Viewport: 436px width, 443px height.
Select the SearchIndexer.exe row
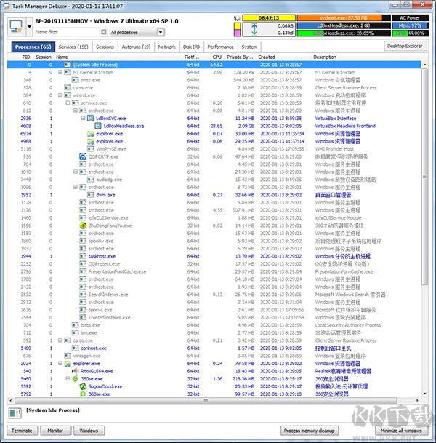[x=214, y=295]
